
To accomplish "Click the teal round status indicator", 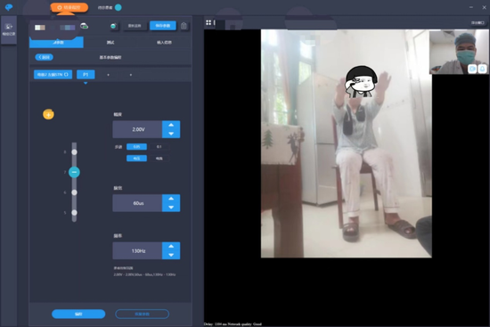I will click(118, 7).
